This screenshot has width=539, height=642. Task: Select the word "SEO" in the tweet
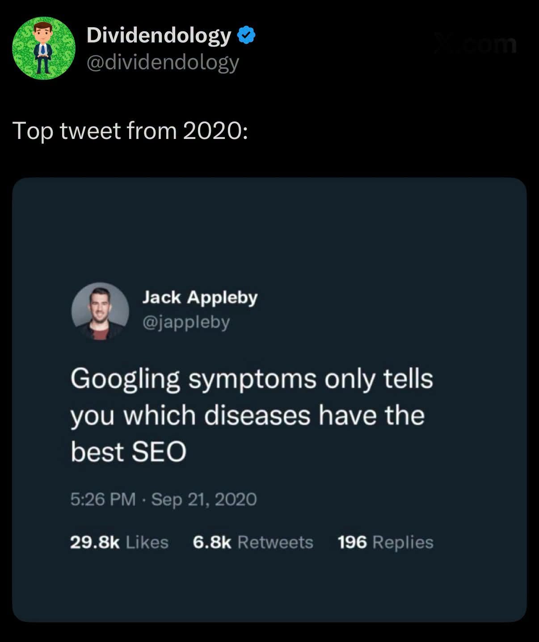(x=159, y=452)
